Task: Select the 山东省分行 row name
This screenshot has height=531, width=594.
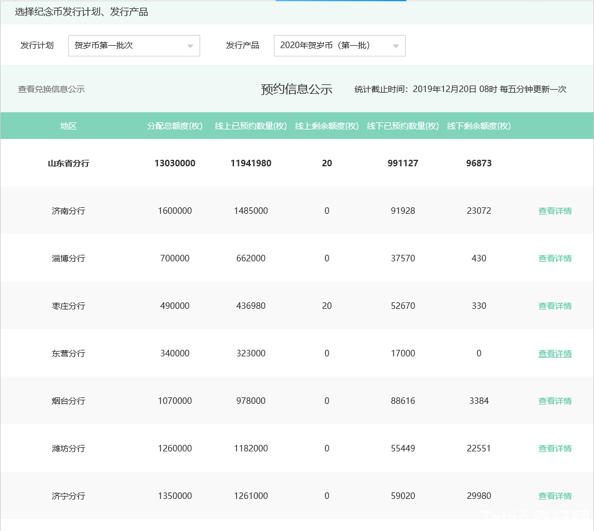Action: point(68,163)
